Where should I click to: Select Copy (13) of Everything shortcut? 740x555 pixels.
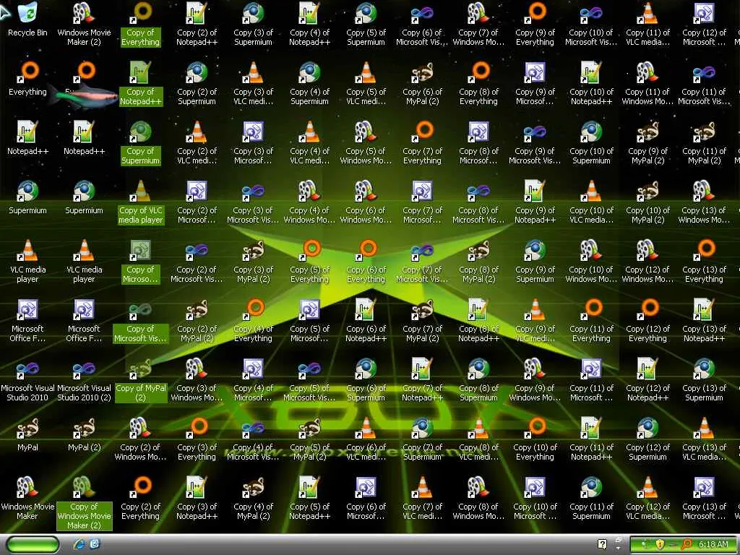[704, 260]
